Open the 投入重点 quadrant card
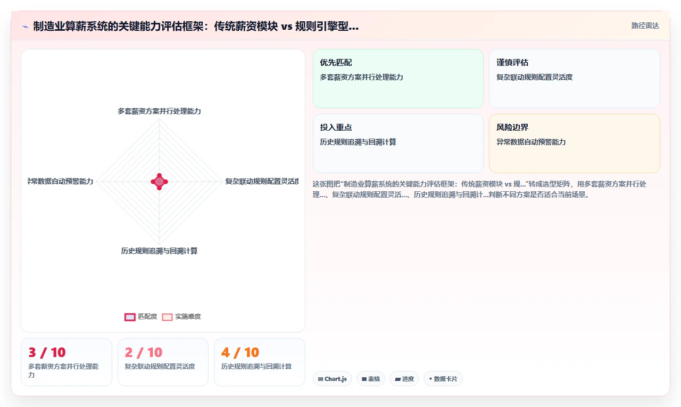The image size is (681, 407). [x=398, y=143]
